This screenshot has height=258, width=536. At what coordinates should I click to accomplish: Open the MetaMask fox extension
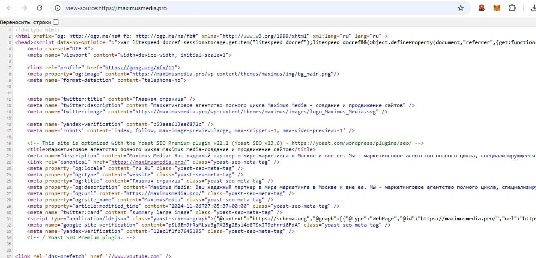coord(497,8)
